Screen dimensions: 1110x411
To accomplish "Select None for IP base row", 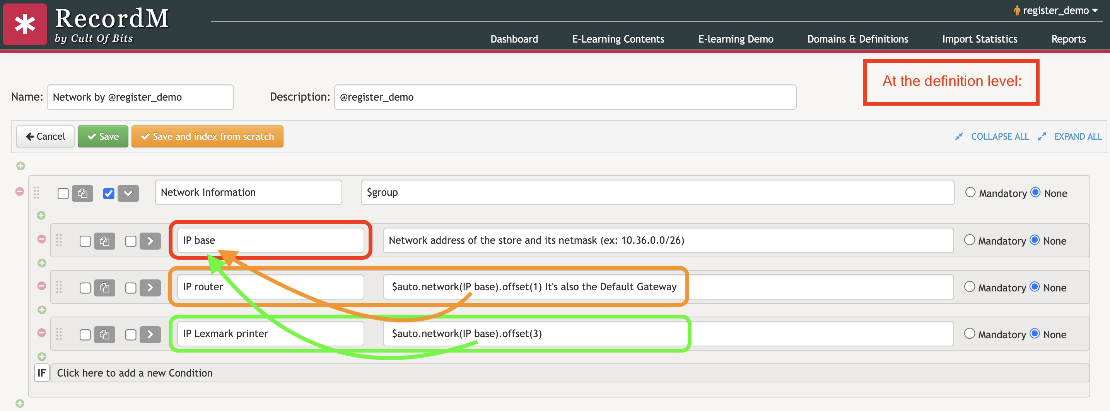I will coord(1035,240).
